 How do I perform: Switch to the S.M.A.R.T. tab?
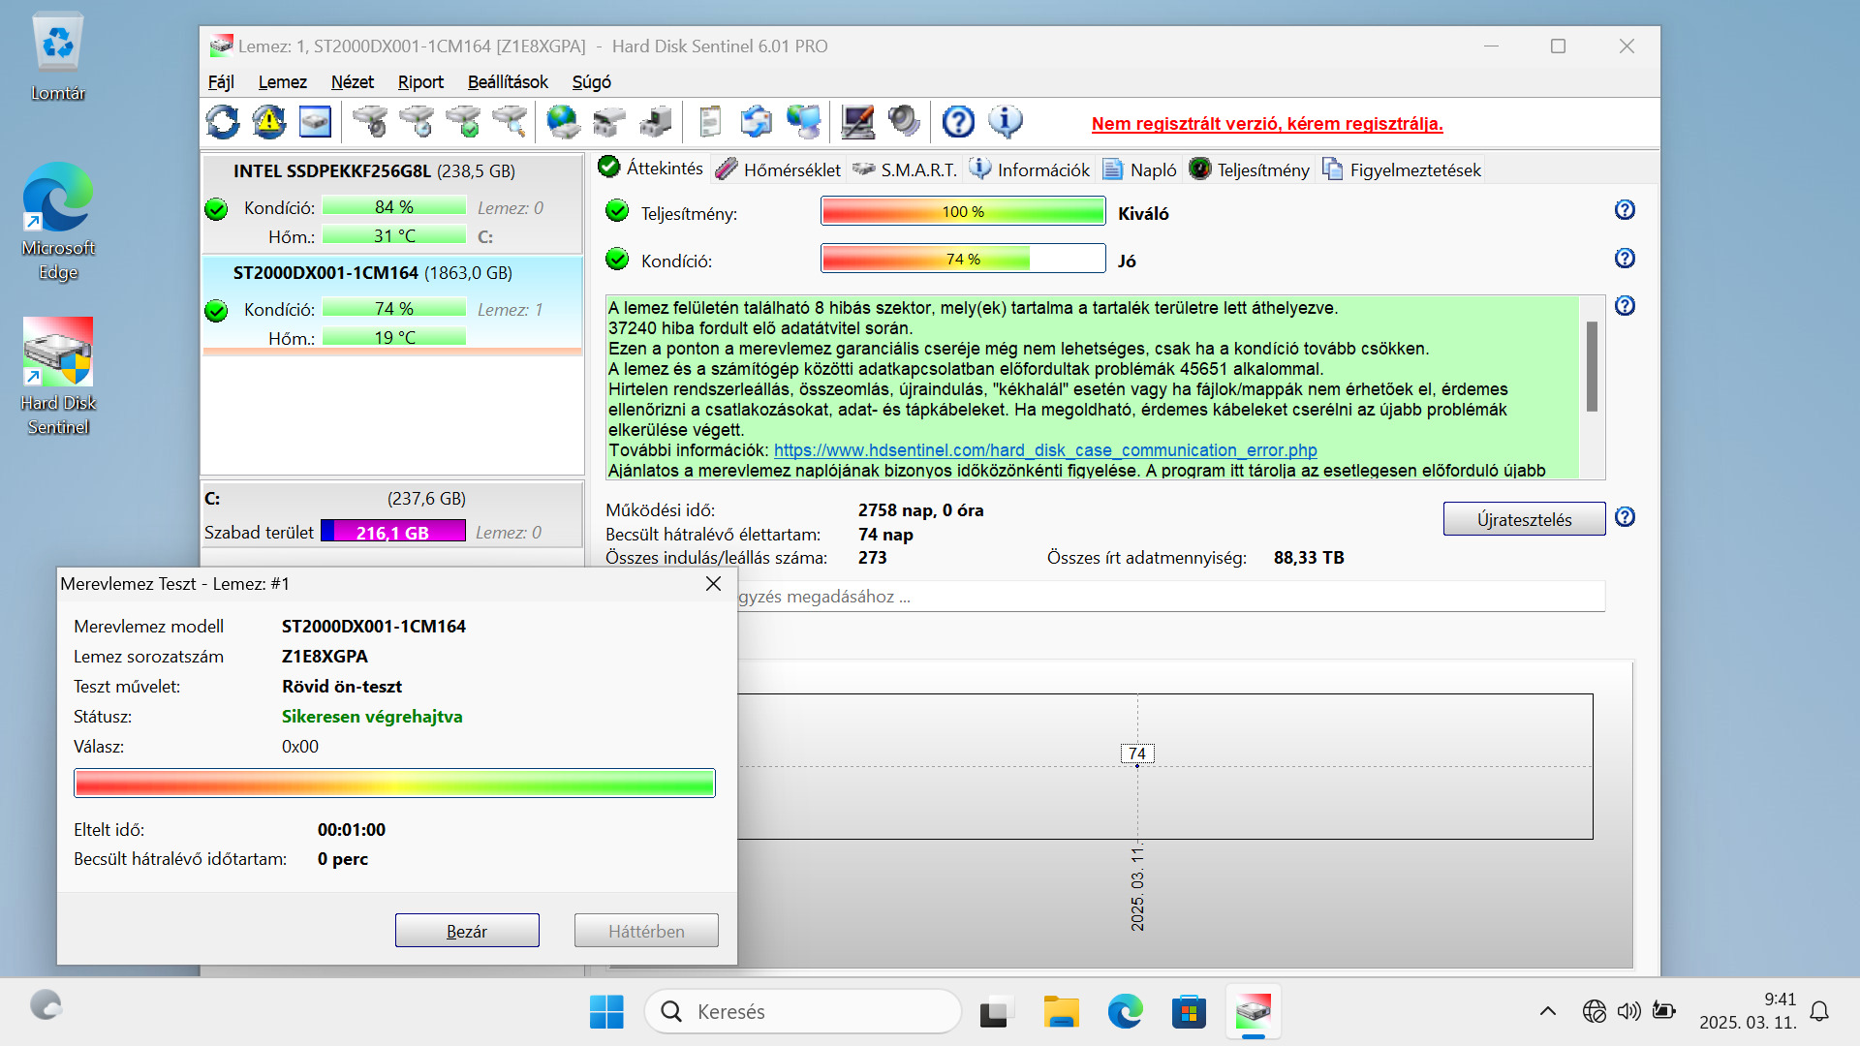906,169
